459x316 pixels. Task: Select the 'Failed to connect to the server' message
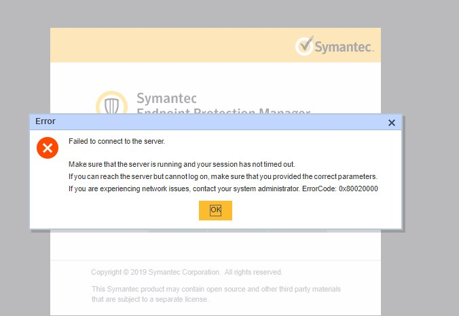pyautogui.click(x=117, y=141)
